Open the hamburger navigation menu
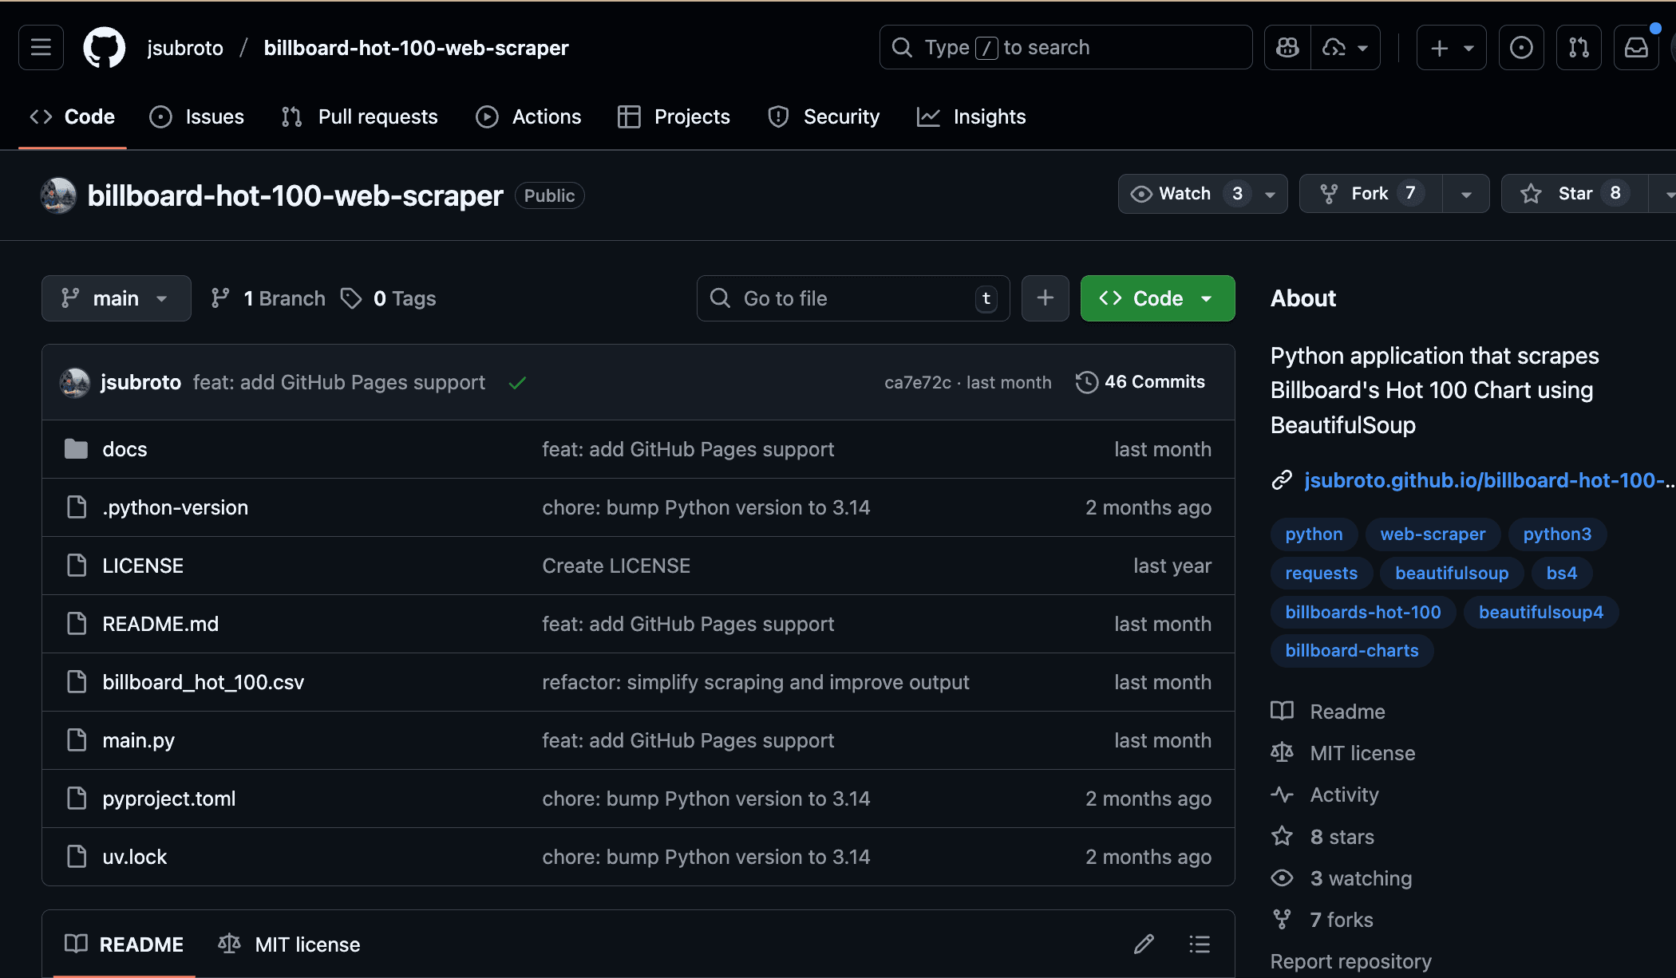The height and width of the screenshot is (978, 1676). [41, 48]
